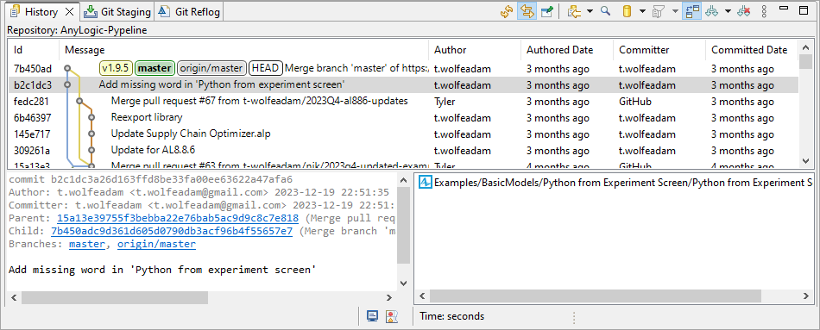Viewport: 820px width, 330px height.
Task: Open Show All Branches dropdown arrow
Action: click(728, 11)
